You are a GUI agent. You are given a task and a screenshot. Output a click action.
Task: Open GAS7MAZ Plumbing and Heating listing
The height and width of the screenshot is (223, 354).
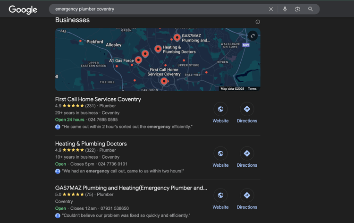(131, 188)
